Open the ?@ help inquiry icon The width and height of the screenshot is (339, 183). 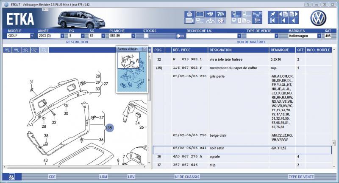tap(220, 14)
